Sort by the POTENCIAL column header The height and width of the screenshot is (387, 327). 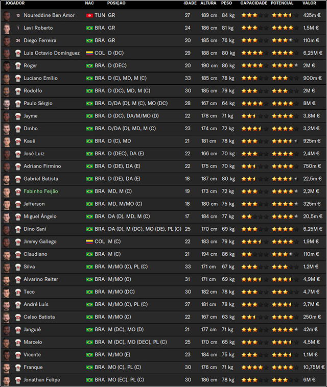[282, 3]
